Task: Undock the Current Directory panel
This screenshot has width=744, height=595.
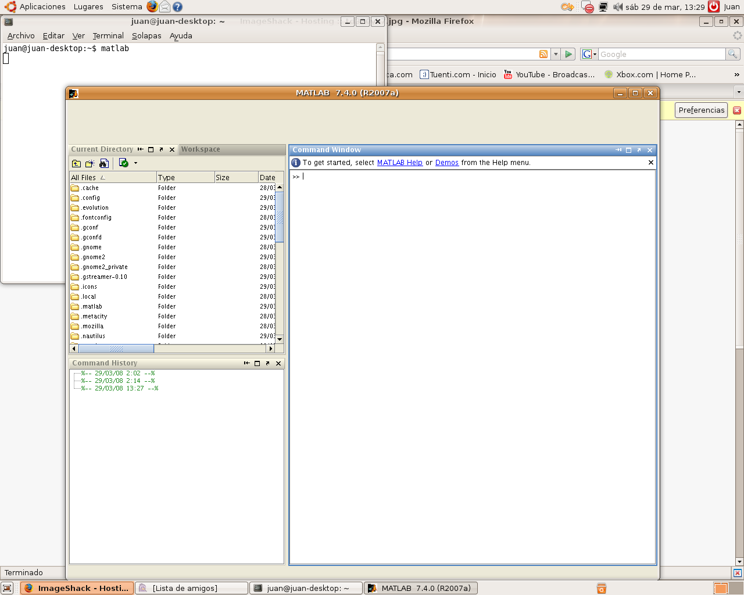Action: [161, 149]
